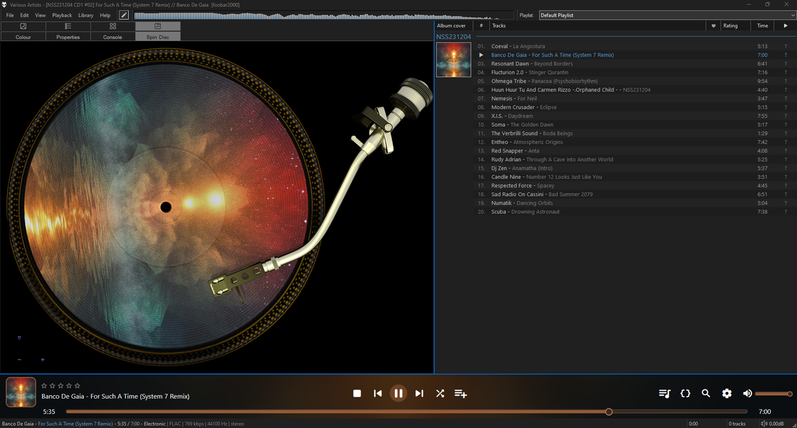797x428 pixels.
Task: Sort by the # column header
Action: (481, 26)
